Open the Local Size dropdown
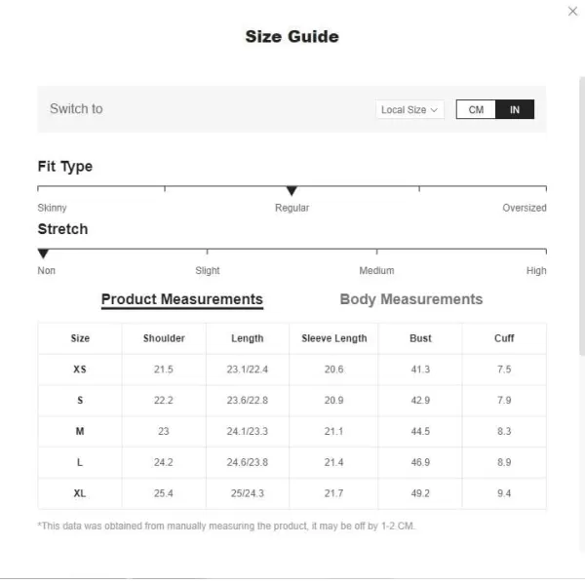This screenshot has height=585, width=585. (x=409, y=109)
